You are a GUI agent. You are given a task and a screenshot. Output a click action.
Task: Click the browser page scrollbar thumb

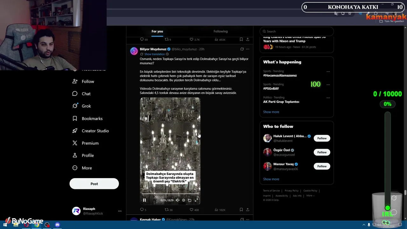click(x=405, y=193)
